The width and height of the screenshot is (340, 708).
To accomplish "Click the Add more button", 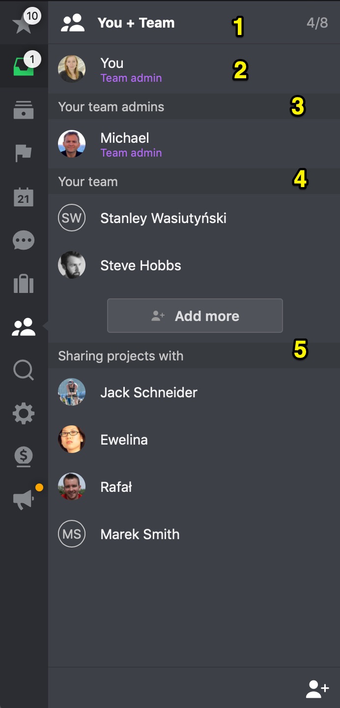I will pos(195,316).
